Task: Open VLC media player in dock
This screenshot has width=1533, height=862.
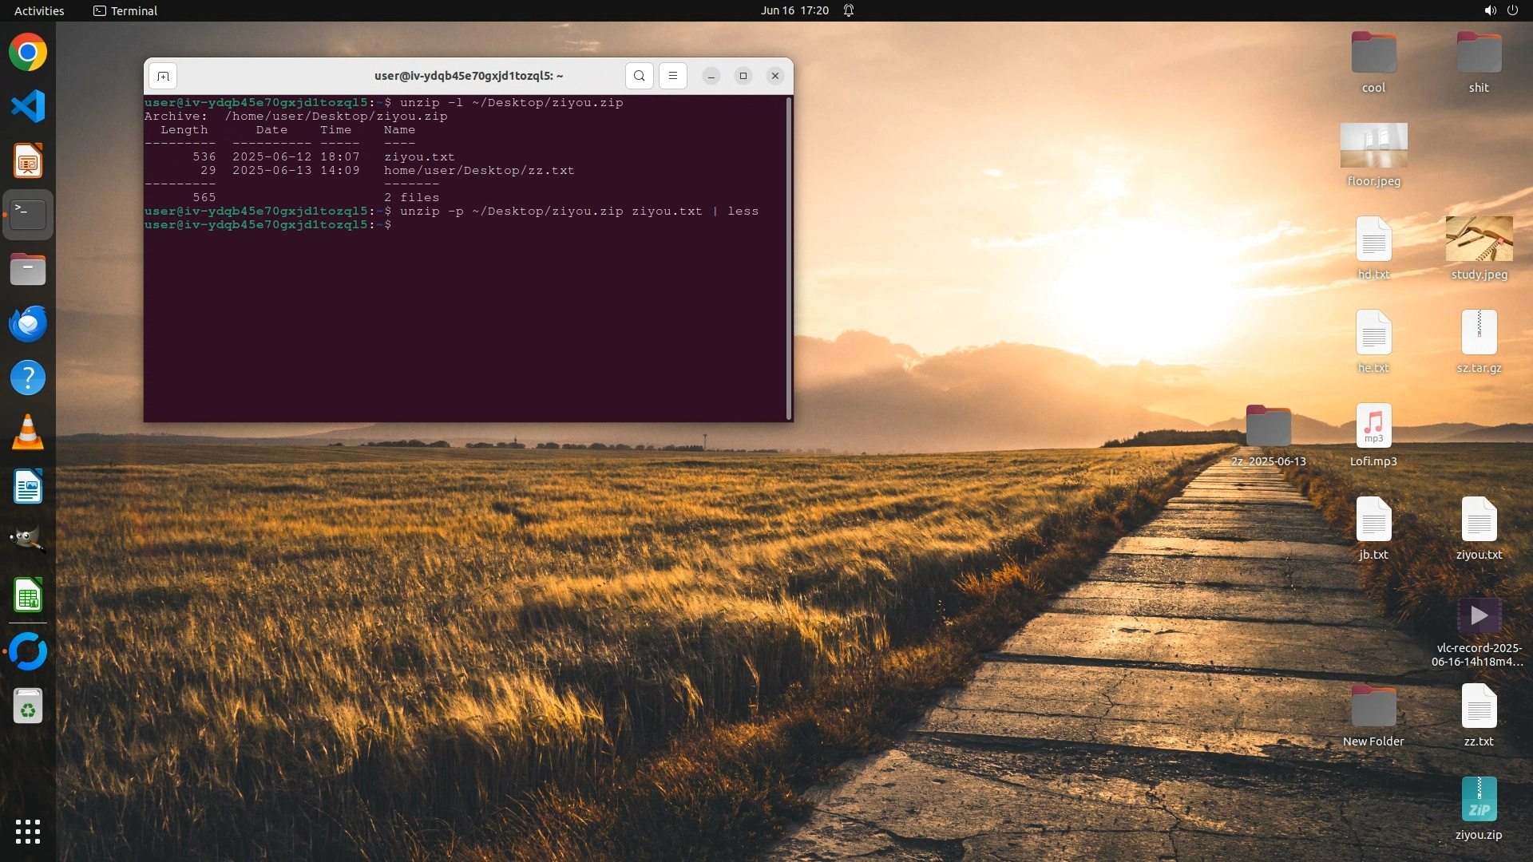Action: 28,433
